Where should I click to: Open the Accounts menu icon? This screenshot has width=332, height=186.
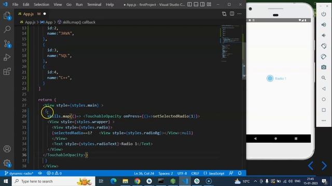pyautogui.click(x=7, y=149)
